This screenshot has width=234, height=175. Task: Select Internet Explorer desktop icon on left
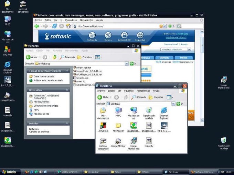(x=8, y=67)
